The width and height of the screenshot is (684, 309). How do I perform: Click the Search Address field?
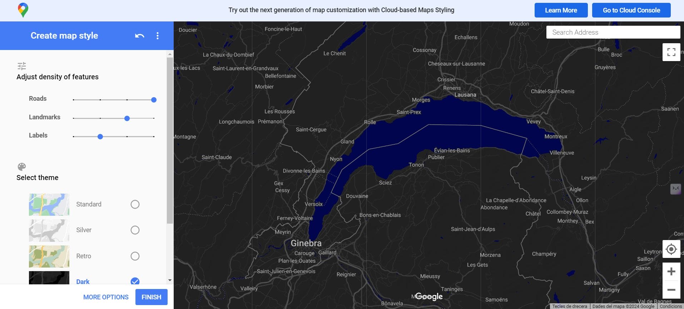pyautogui.click(x=613, y=32)
